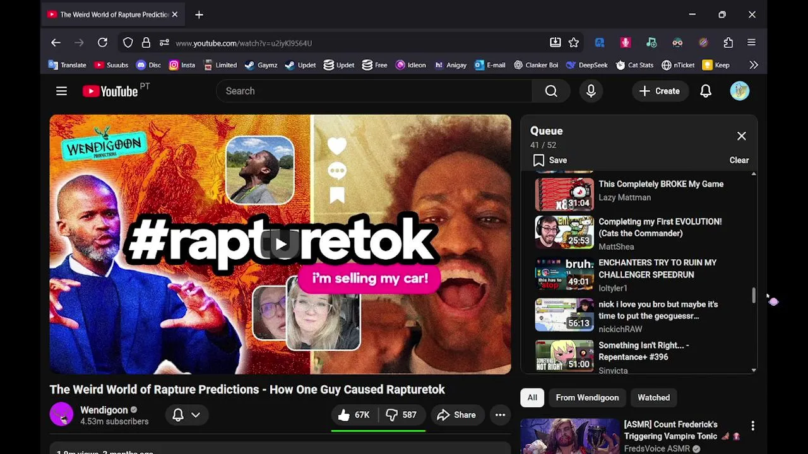Open the browser application menu
This screenshot has height=454, width=808.
(x=751, y=43)
